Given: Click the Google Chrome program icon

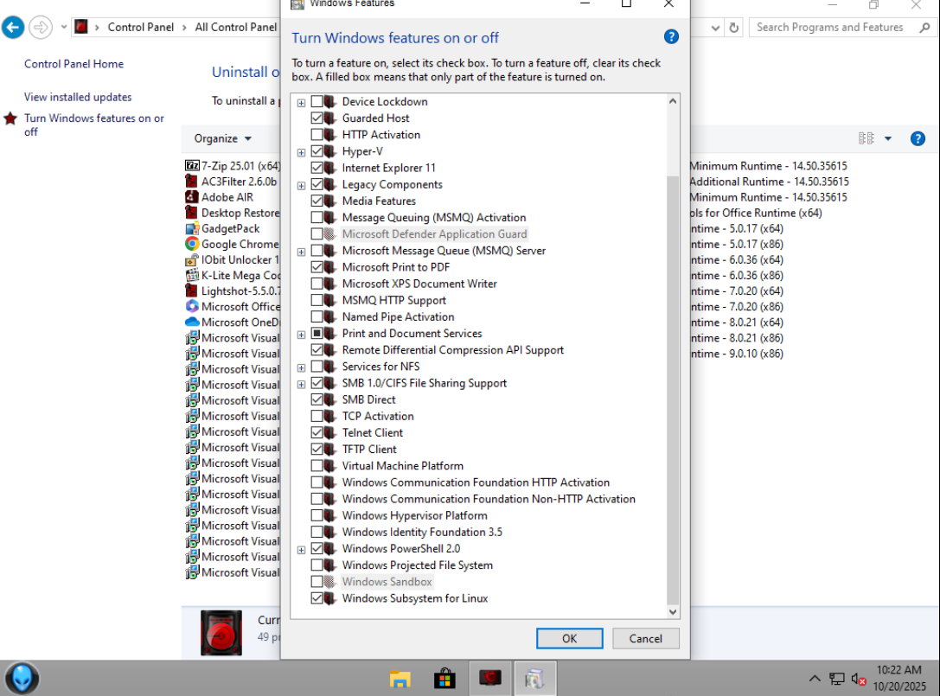Looking at the screenshot, I should 192,244.
